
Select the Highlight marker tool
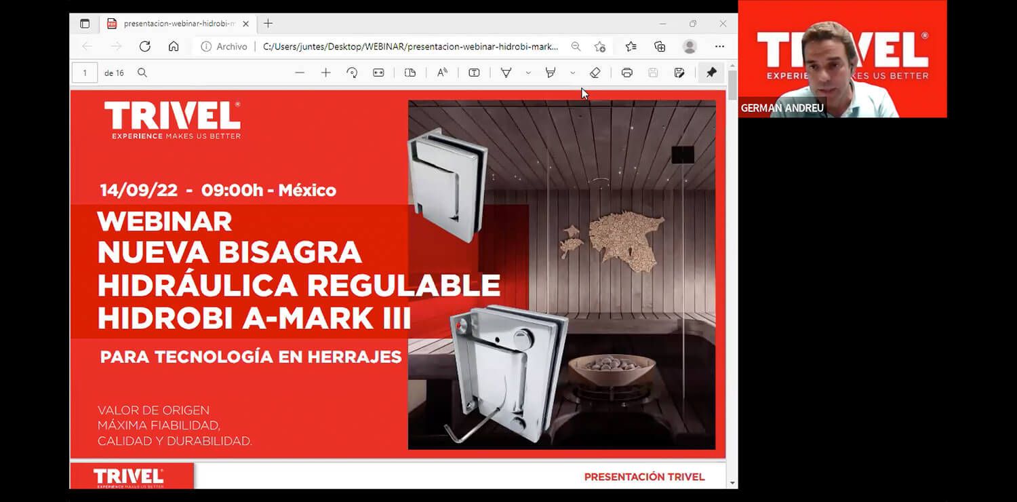tap(551, 73)
